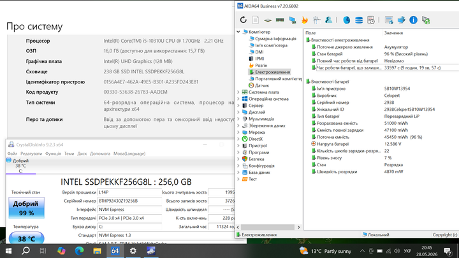Click the blue database stack toolbar icon
Screen dimensions: 459x258
pos(358,20)
